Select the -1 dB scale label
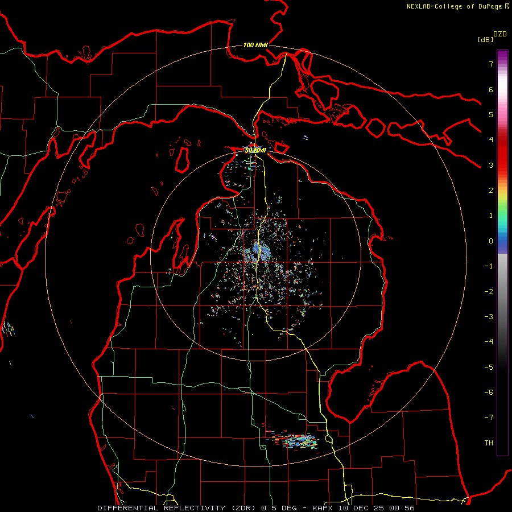Viewport: 512px width, 512px height. tap(489, 266)
